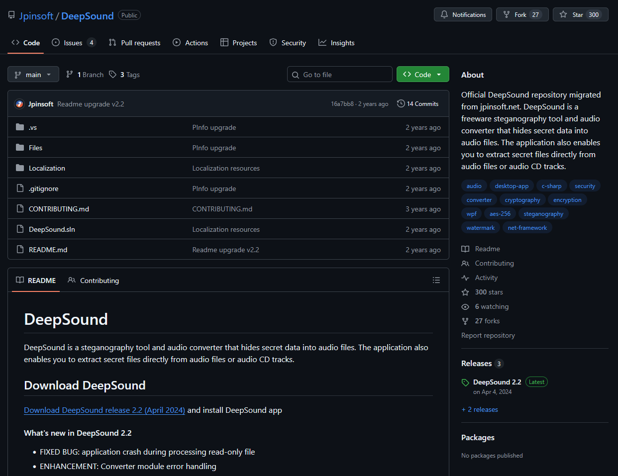The width and height of the screenshot is (618, 476).
Task: Click the star icon beside 300 stars
Action: click(465, 292)
